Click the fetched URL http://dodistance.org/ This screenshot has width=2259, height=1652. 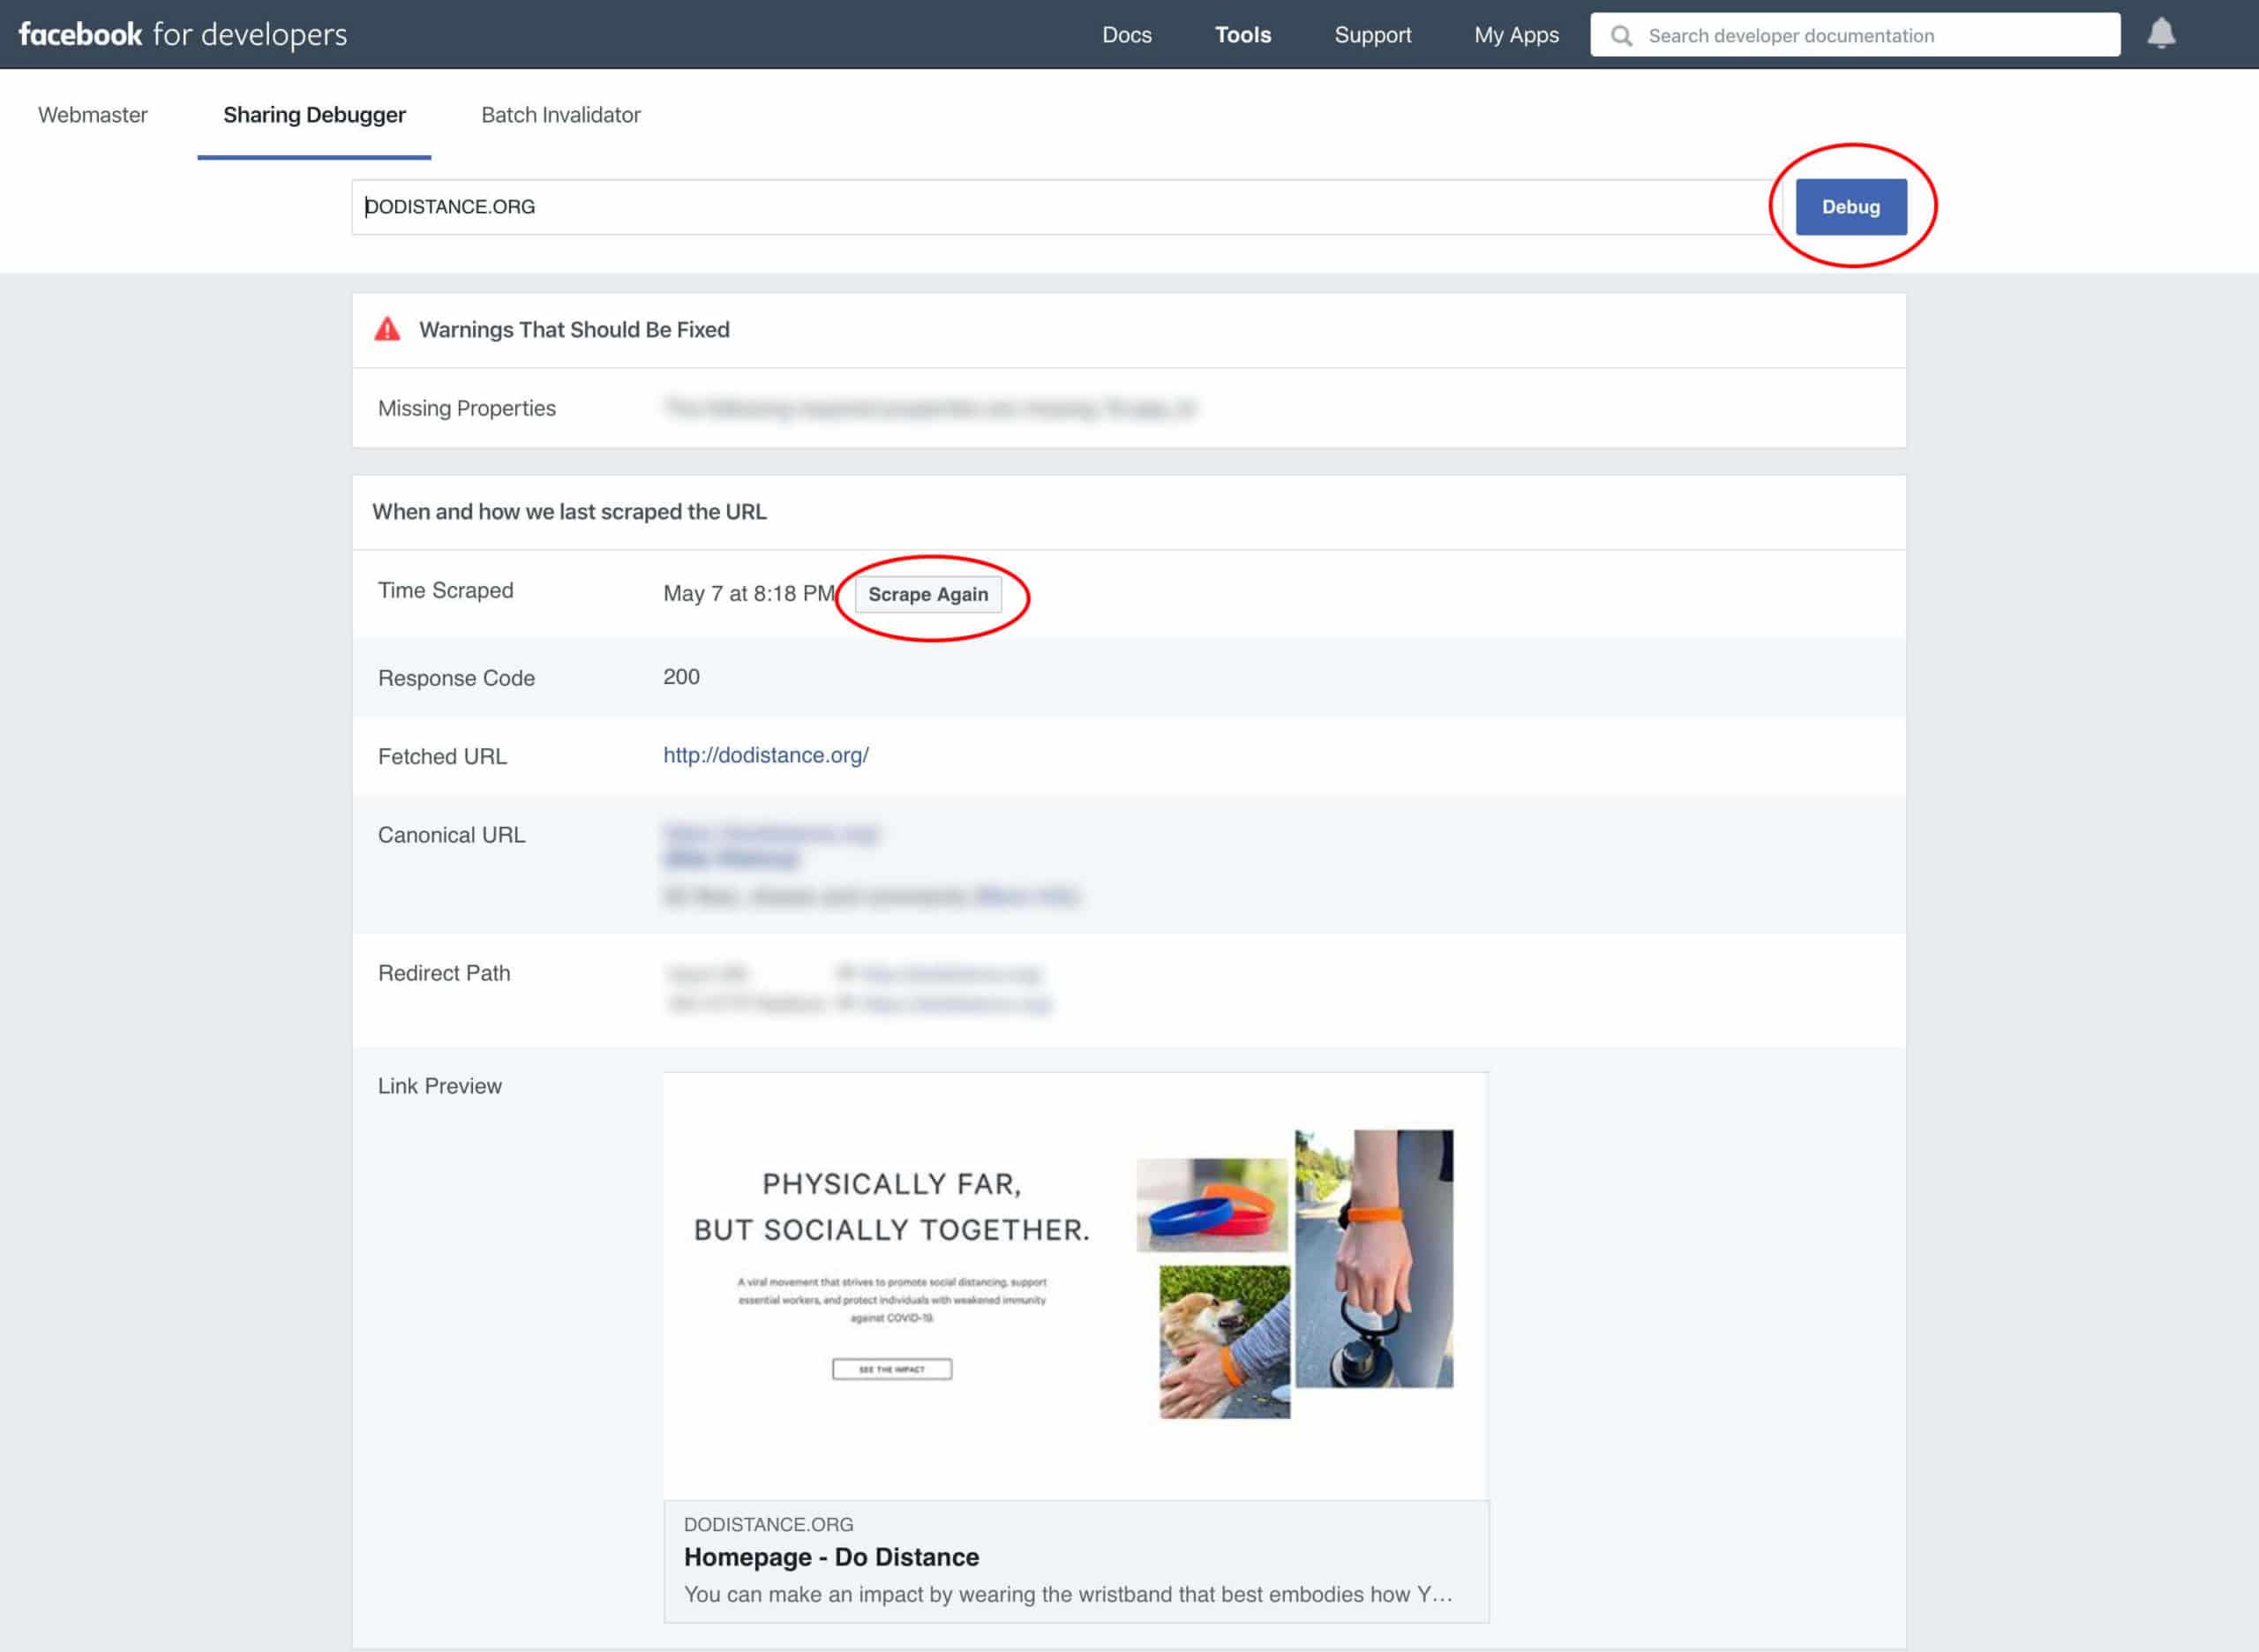pyautogui.click(x=767, y=756)
